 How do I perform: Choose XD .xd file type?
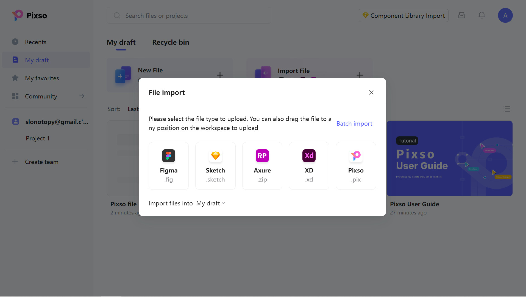pos(309,166)
